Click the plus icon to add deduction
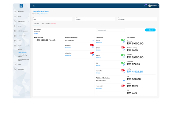Image resolution: width=172 pixels, height=129 pixels. tap(124, 81)
